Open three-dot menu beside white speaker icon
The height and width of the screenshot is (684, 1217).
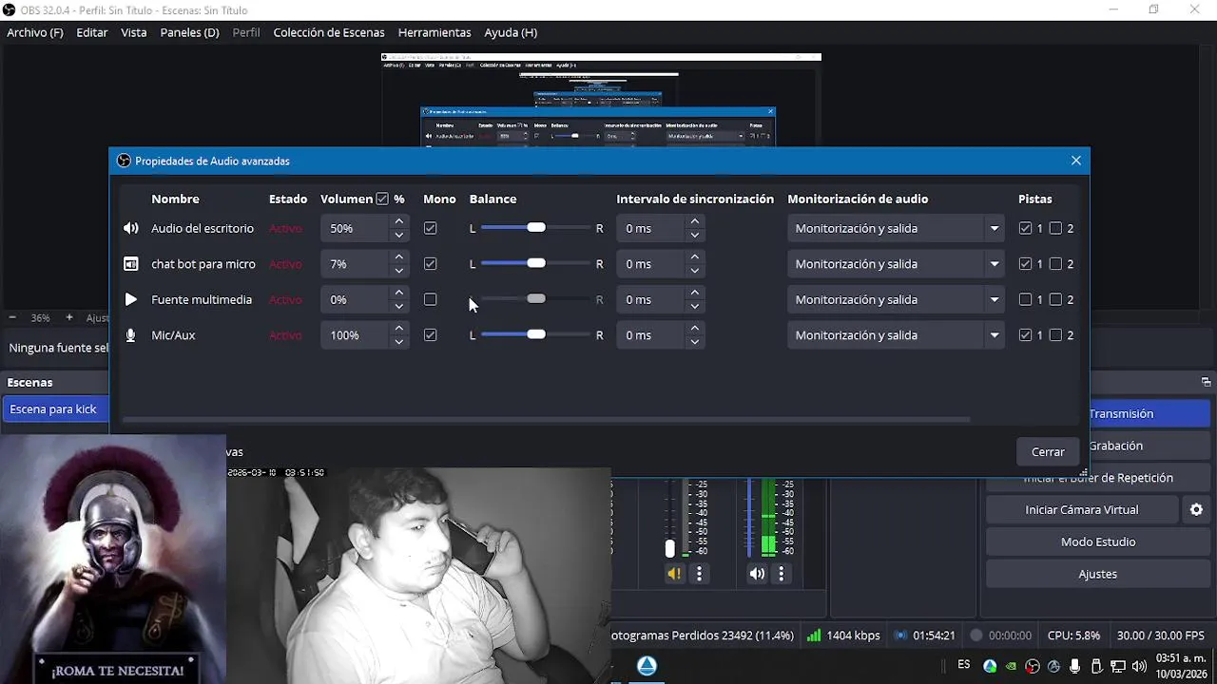[x=782, y=574]
